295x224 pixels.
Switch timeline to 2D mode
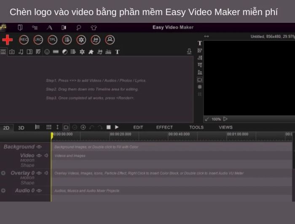[6, 128]
